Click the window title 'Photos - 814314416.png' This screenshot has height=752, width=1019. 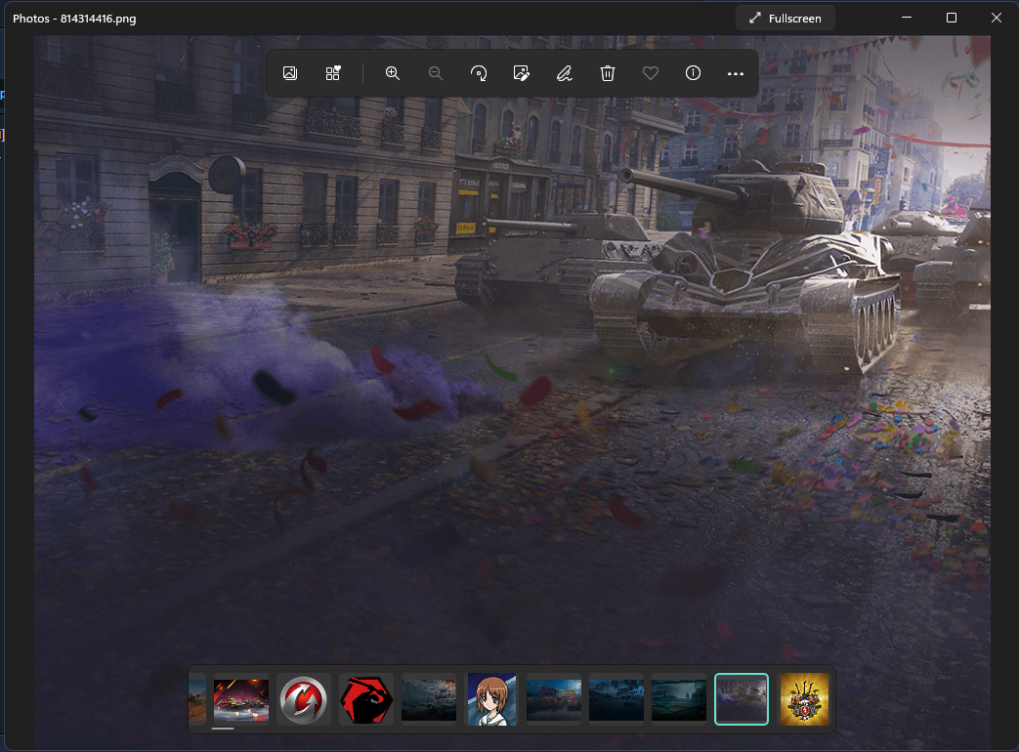coord(74,19)
